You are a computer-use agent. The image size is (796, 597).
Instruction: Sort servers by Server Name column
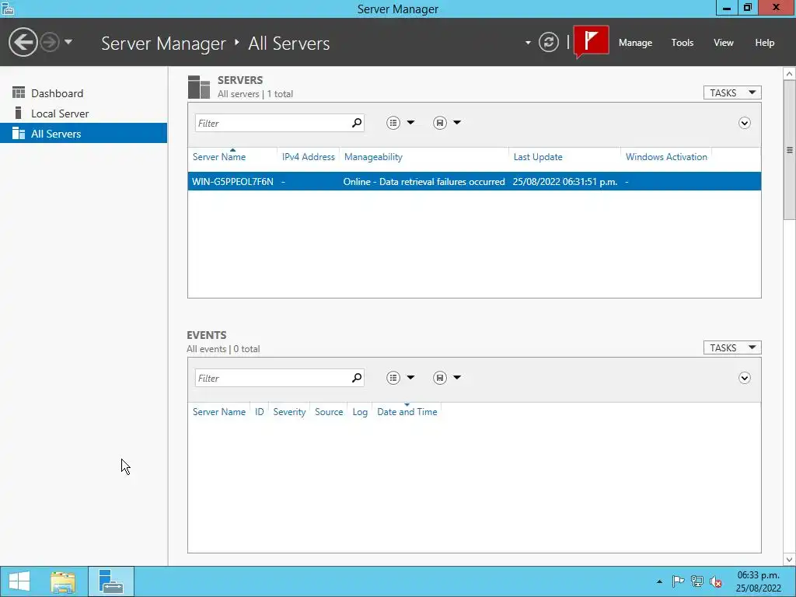[x=218, y=157]
